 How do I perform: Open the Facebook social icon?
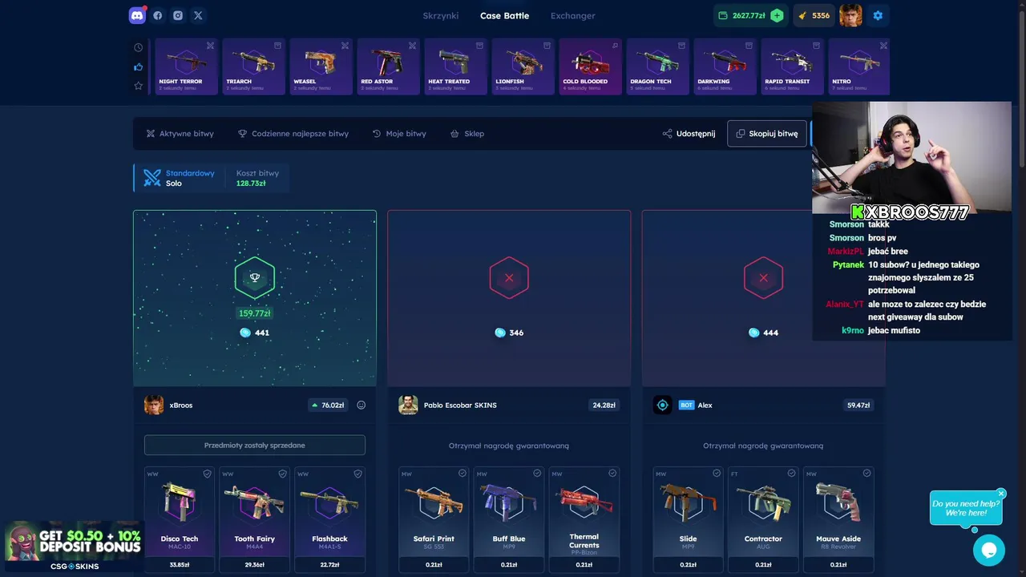click(158, 15)
